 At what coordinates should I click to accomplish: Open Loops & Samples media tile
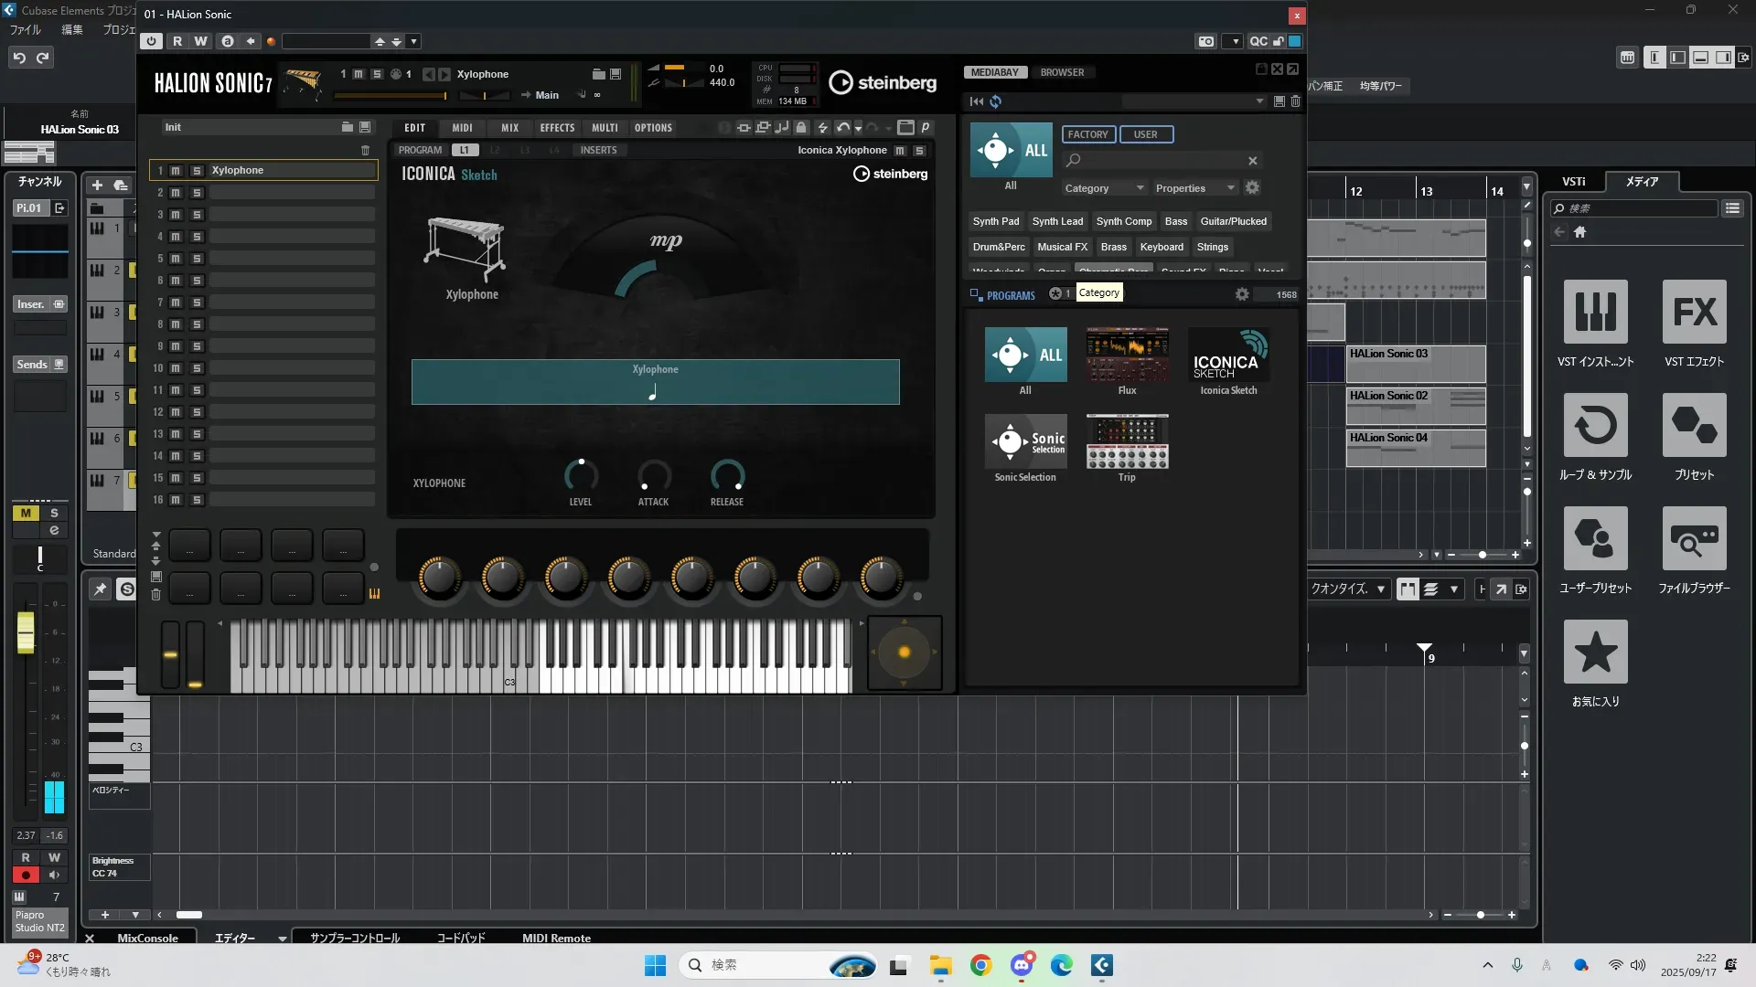click(x=1595, y=426)
